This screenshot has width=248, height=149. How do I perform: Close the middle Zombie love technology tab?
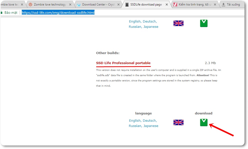click(70, 5)
